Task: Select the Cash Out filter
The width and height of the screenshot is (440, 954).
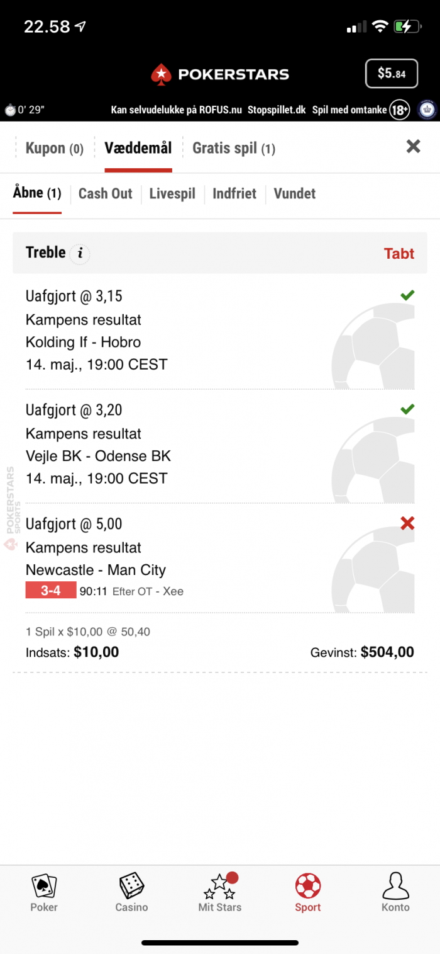Action: (105, 193)
